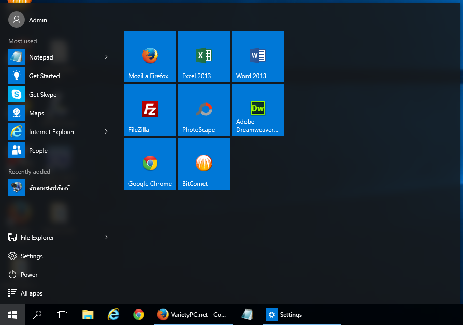Expand the Internet Explorer jump list arrow
463x325 pixels.
point(106,131)
